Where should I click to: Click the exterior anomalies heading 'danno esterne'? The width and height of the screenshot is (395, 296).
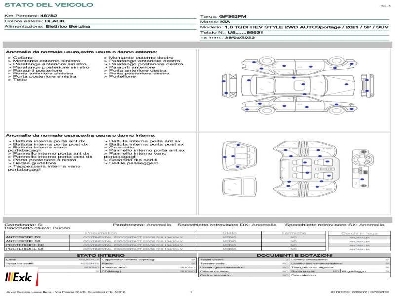[x=81, y=52]
